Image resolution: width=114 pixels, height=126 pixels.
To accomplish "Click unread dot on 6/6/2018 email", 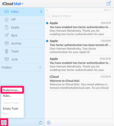I will coord(47,23).
